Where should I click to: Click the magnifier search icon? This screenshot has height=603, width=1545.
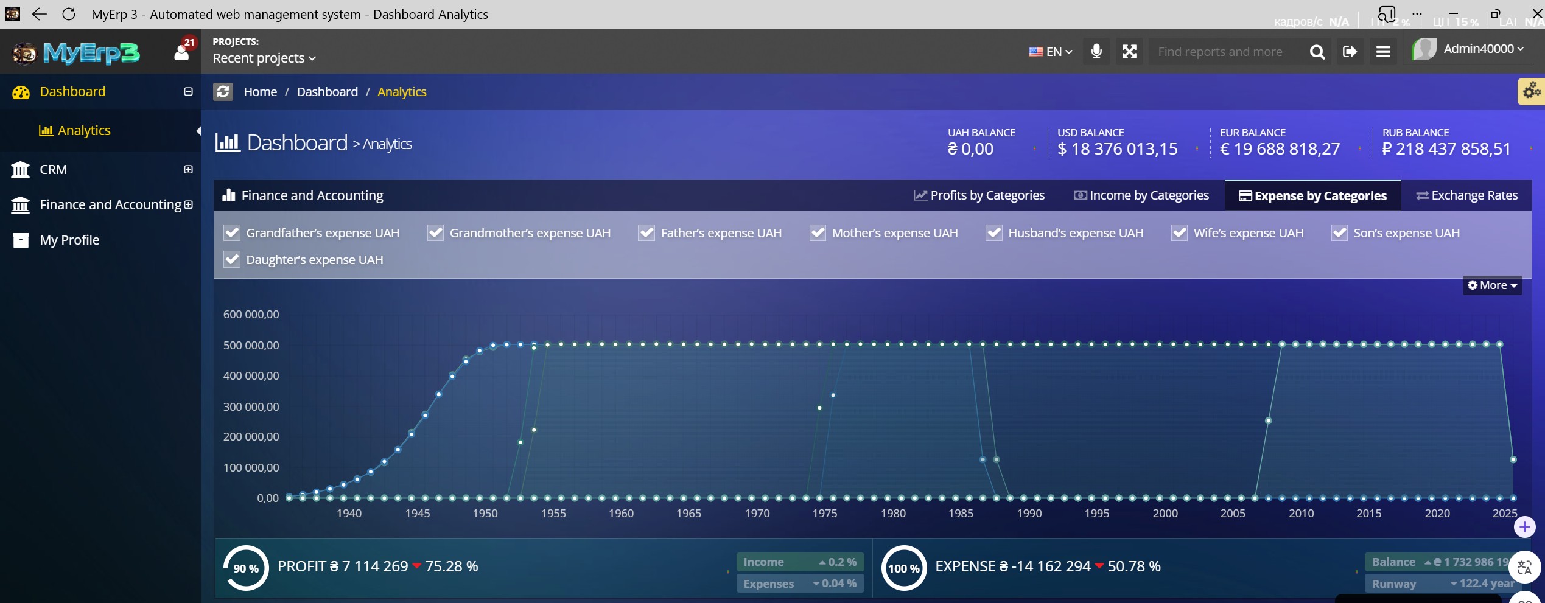1317,52
